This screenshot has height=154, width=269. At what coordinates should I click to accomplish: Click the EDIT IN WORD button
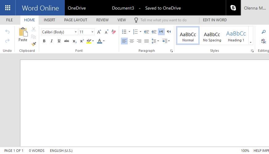click(215, 20)
